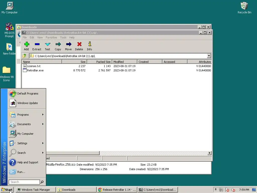The height and width of the screenshot is (193, 257).
Task: Expand the Search submenu
Action: pyautogui.click(x=27, y=153)
